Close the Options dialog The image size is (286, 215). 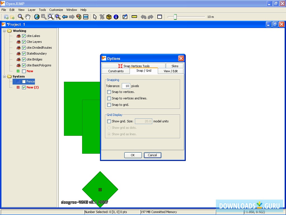point(181,59)
